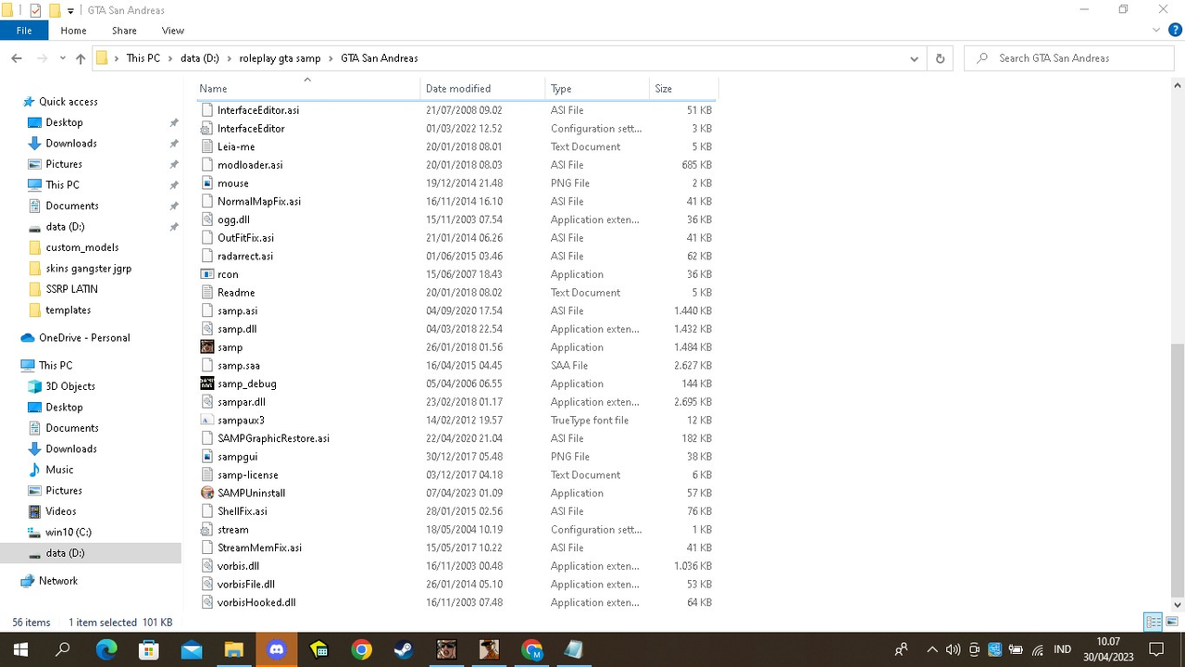1185x667 pixels.
Task: Open the Music folder
Action: pos(59,470)
